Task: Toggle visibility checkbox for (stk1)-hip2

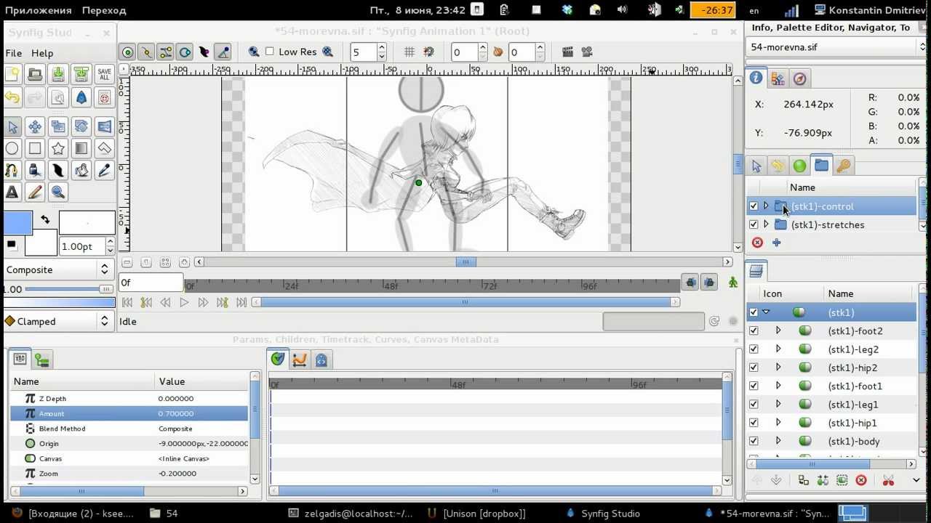Action: tap(754, 368)
